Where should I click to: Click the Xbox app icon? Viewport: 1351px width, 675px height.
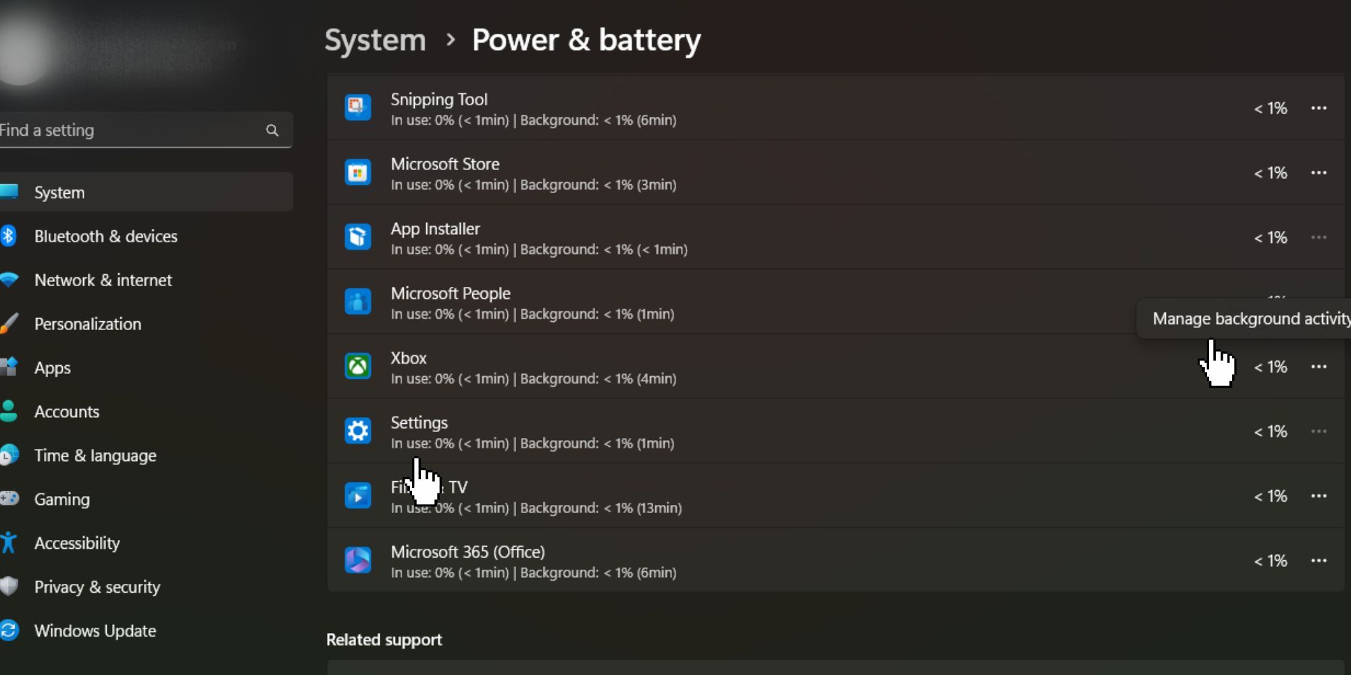357,367
